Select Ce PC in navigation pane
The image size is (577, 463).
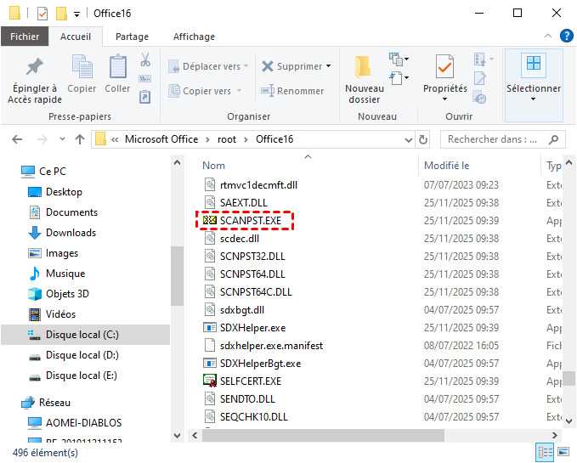[44, 172]
